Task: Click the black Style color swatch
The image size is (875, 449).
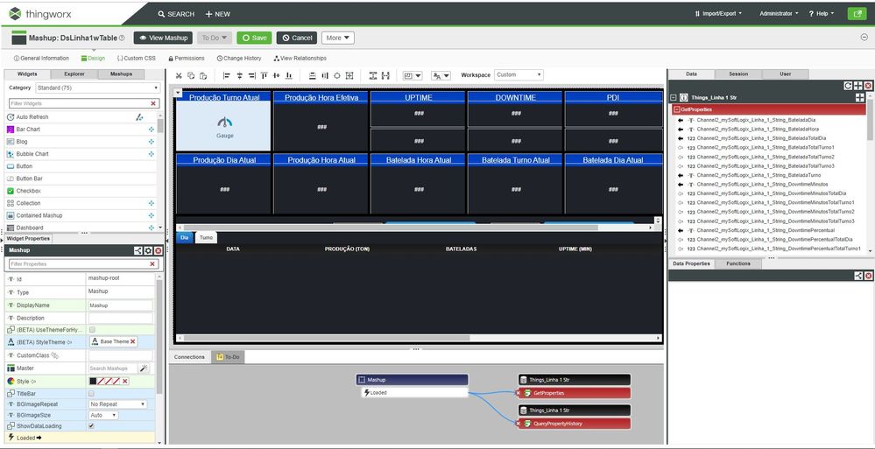Action: click(93, 382)
